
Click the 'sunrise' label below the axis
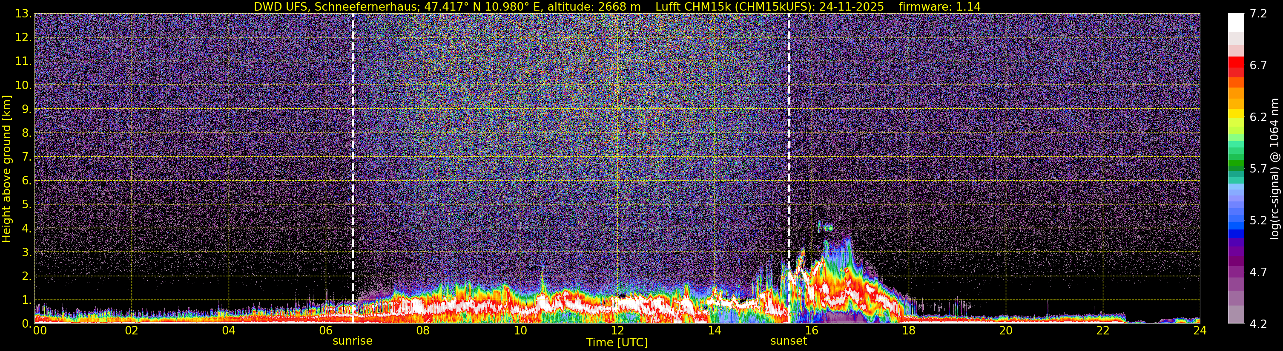(353, 341)
